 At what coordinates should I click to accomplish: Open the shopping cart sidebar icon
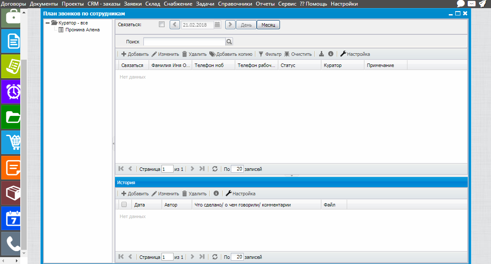(x=11, y=142)
